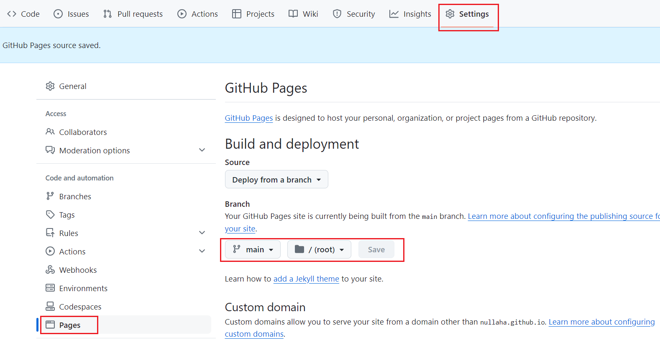Click the Build and deployment heading

coord(292,144)
